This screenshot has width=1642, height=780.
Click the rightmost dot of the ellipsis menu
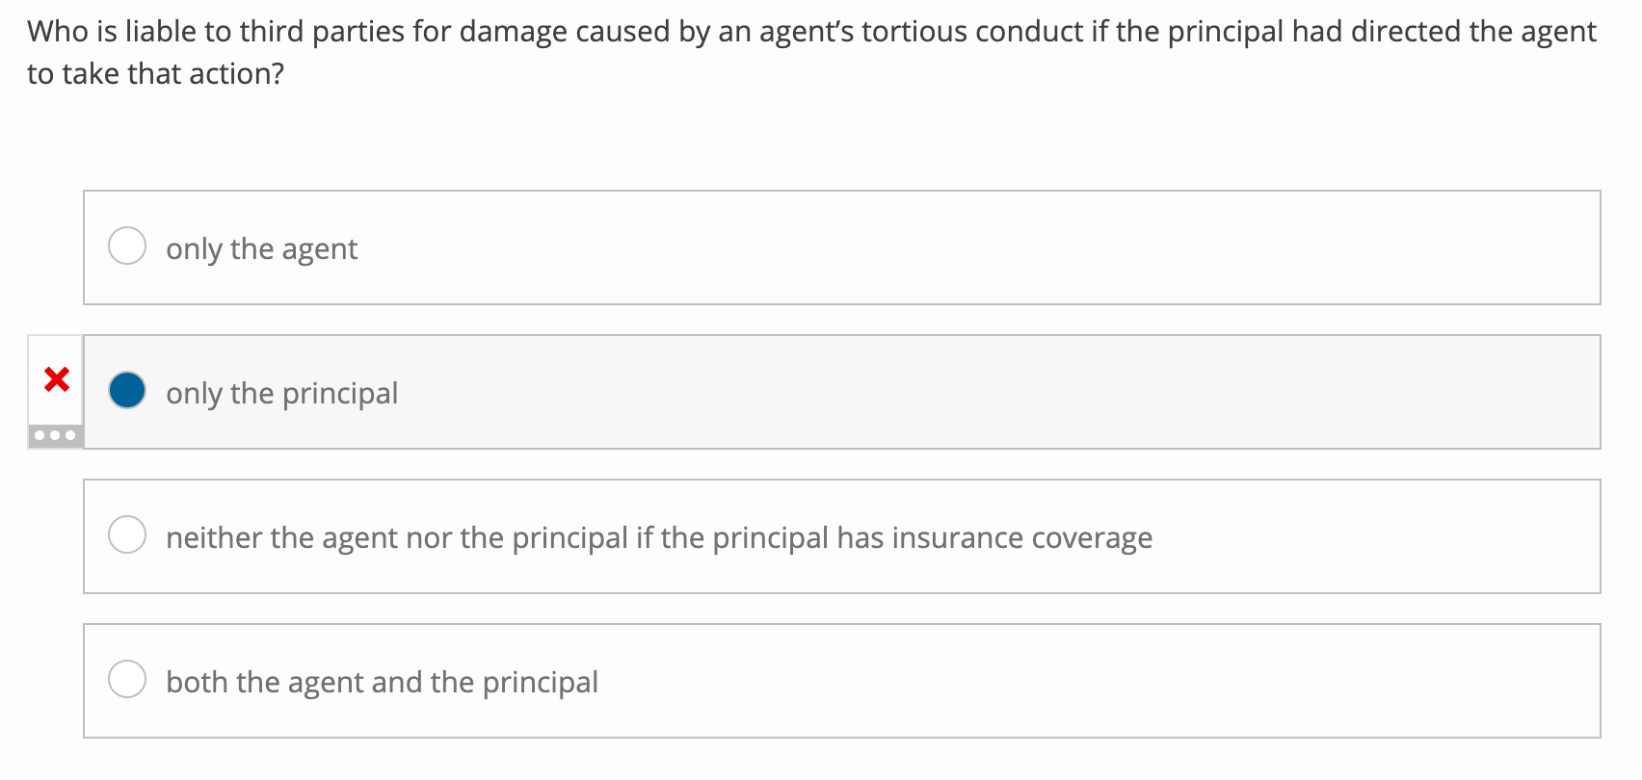(69, 435)
